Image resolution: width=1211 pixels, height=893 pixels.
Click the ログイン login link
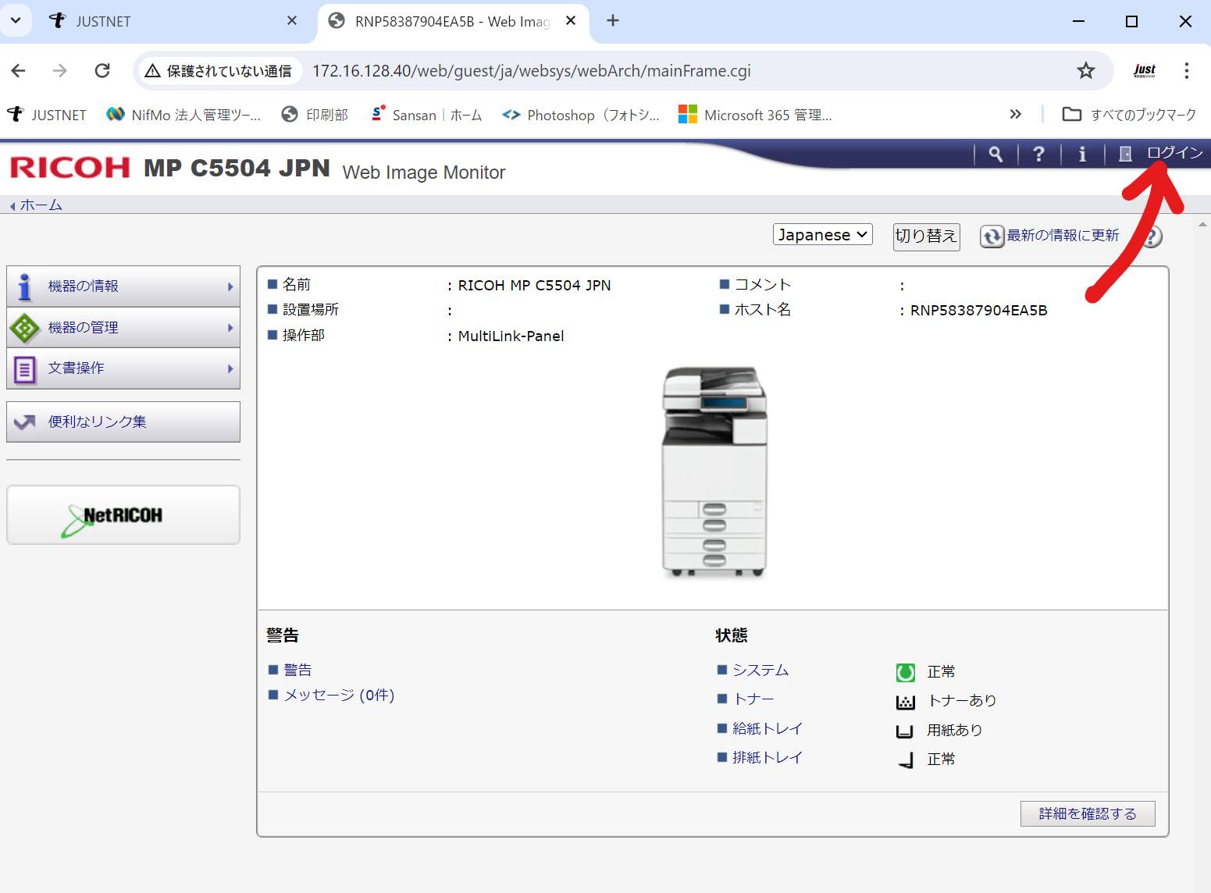(x=1175, y=153)
